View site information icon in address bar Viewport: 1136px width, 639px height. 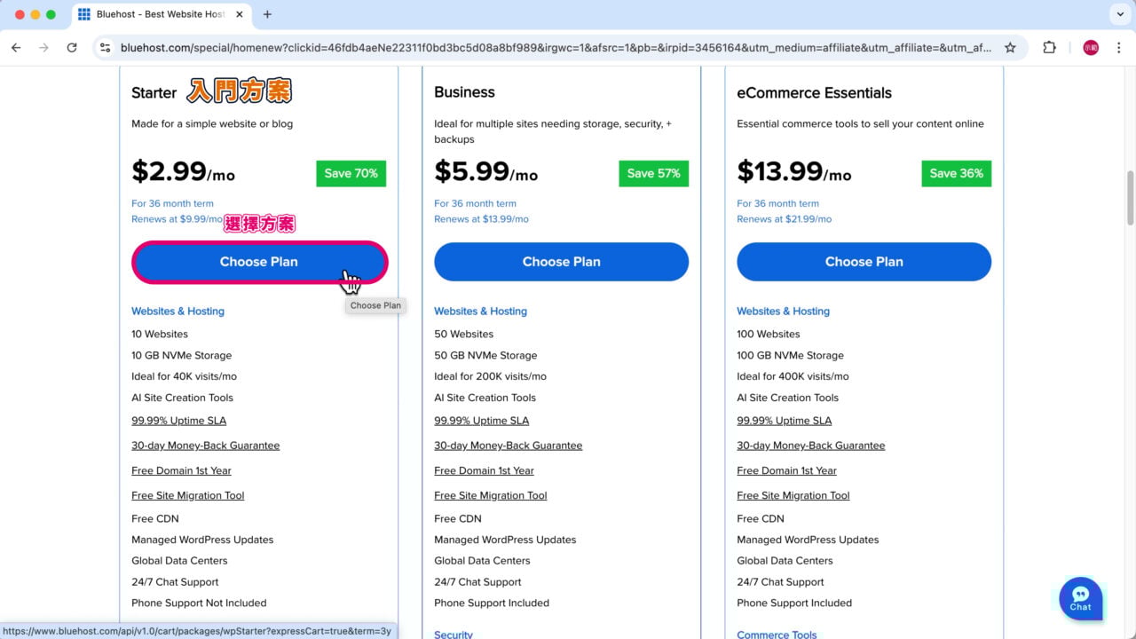(x=106, y=48)
